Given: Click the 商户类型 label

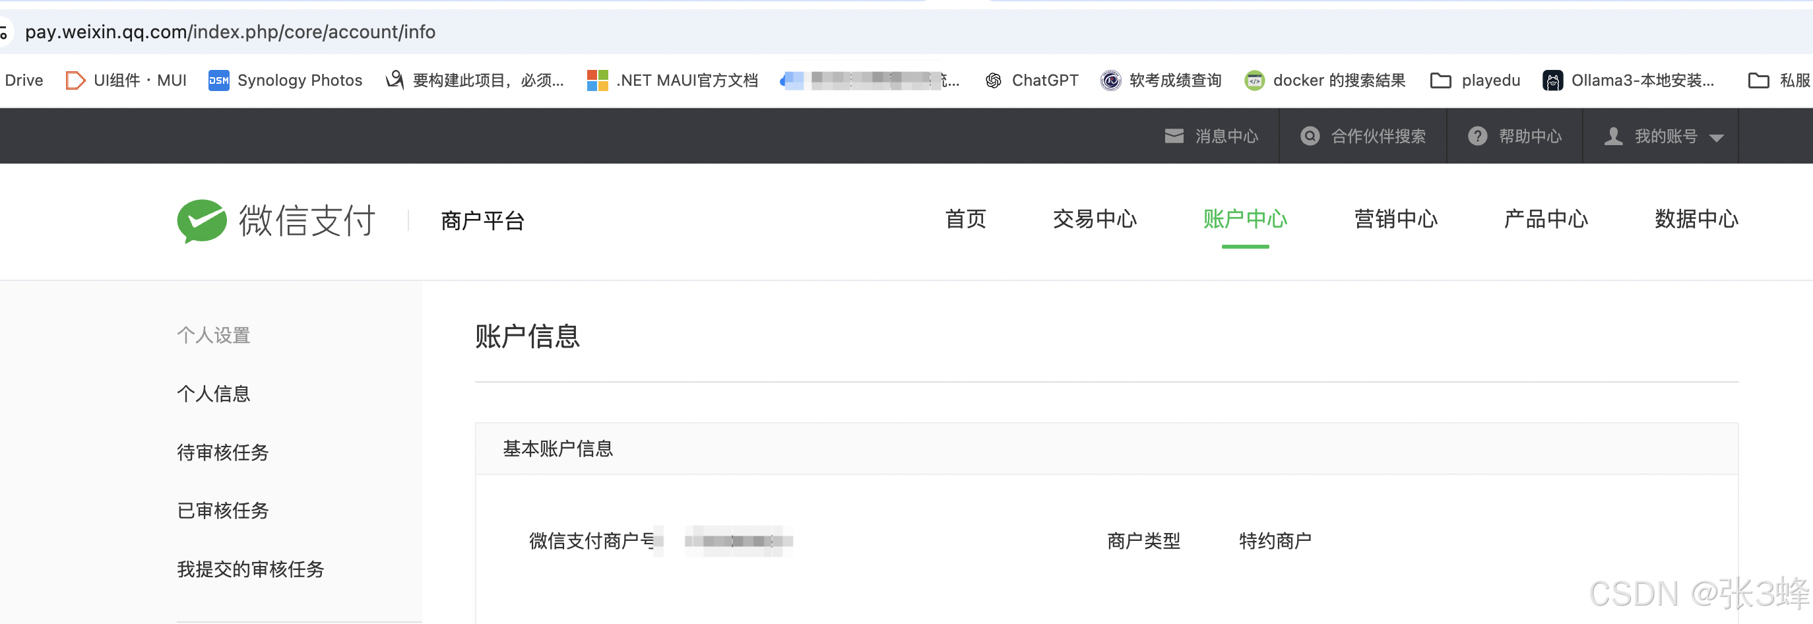Looking at the screenshot, I should [x=1143, y=540].
